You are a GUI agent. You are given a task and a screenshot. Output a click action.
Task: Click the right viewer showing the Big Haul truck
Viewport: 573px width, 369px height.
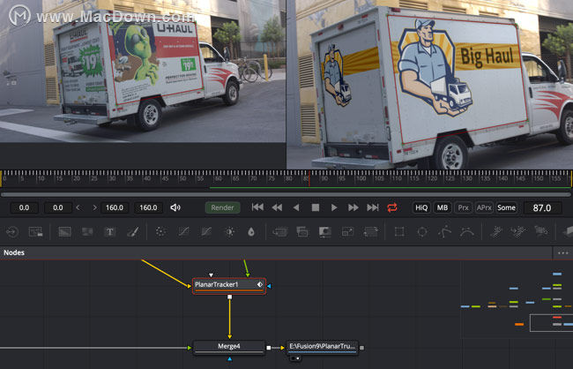[x=430, y=84]
